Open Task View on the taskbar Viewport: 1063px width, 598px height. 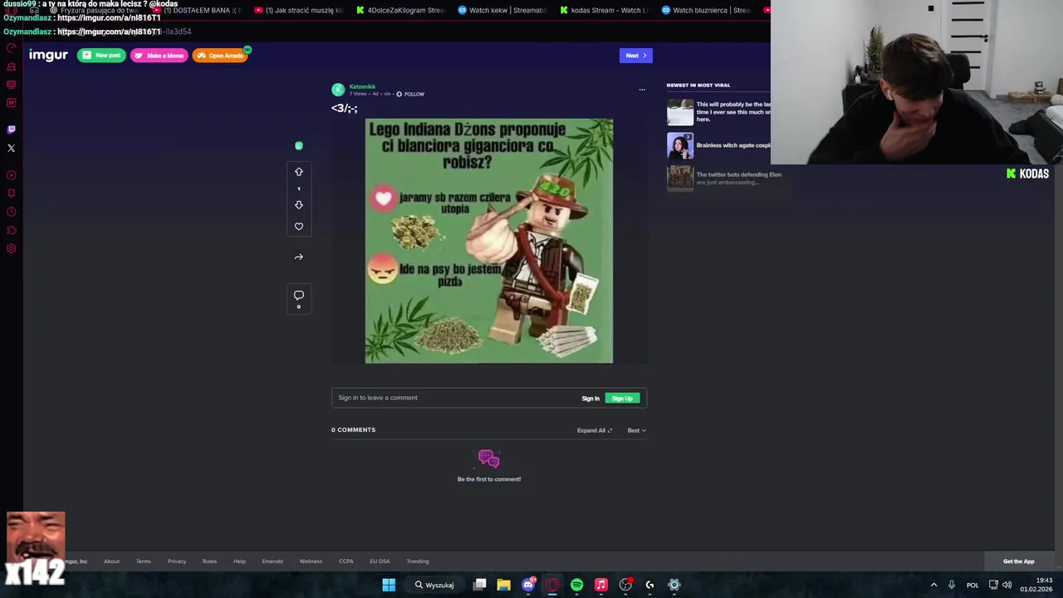[x=479, y=585]
